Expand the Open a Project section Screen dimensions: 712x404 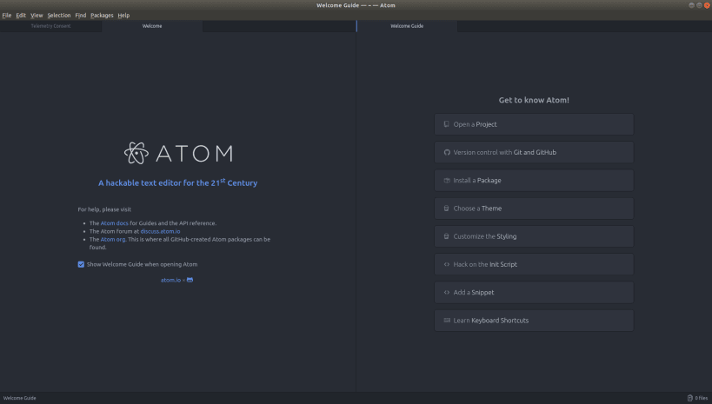[x=534, y=124]
